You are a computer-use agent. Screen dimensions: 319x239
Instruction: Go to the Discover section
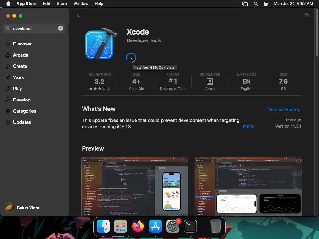tap(22, 44)
